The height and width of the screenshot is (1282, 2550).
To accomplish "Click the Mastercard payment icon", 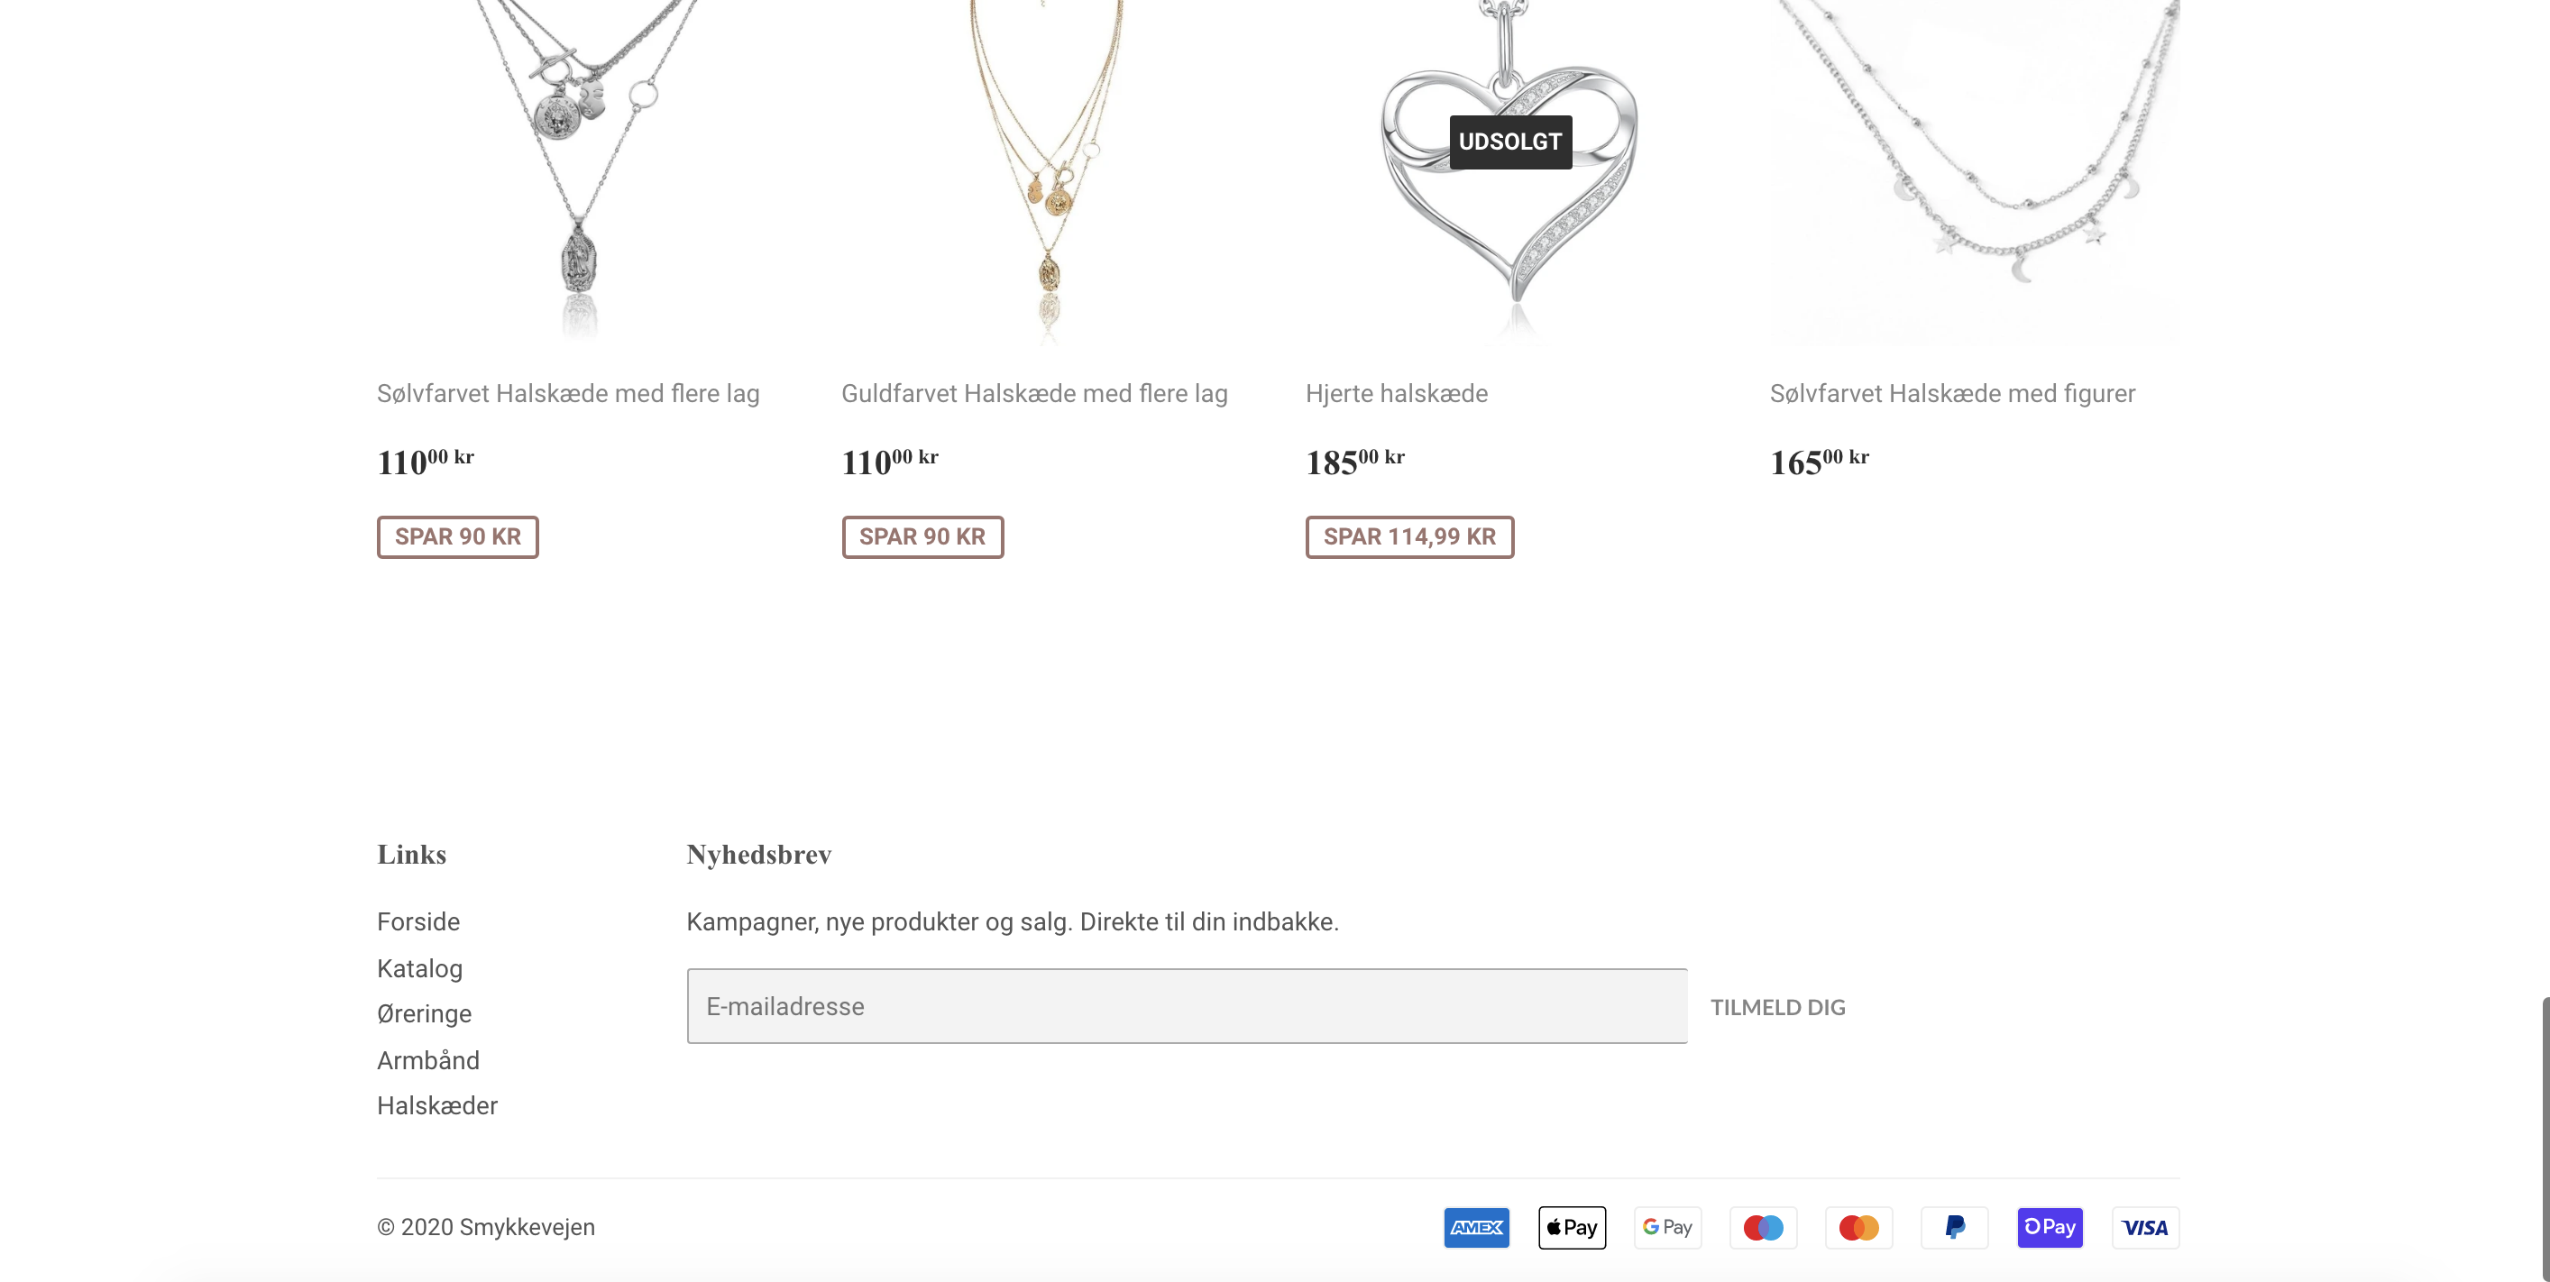I will point(1858,1228).
